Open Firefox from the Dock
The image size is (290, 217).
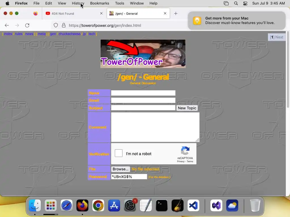tap(82, 205)
